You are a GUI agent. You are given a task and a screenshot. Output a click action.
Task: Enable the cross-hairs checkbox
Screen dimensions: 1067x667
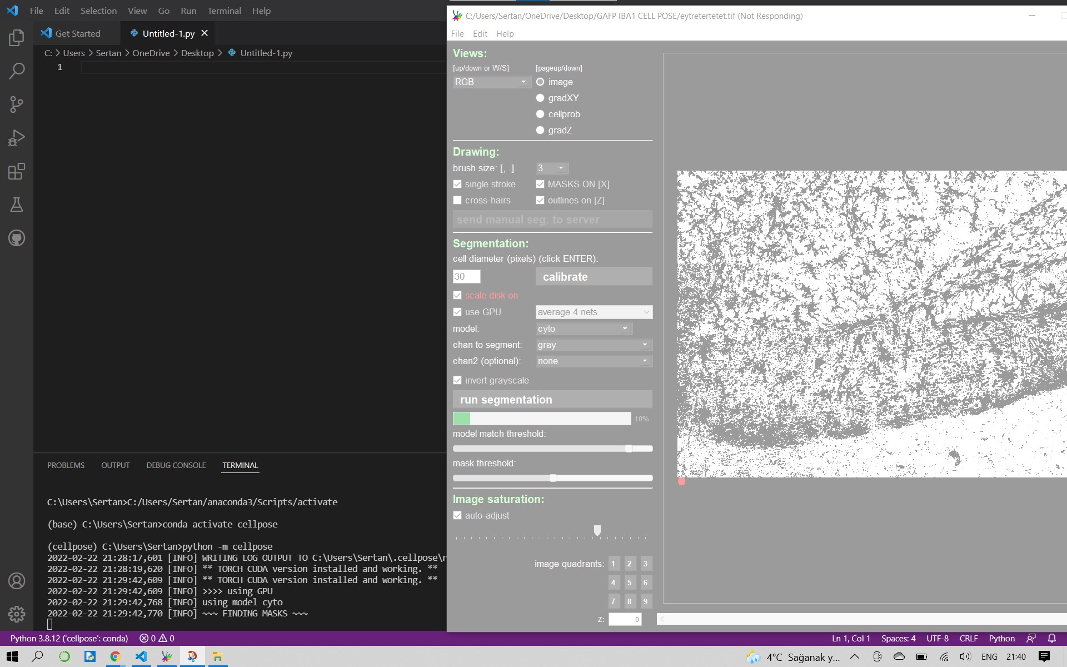(x=457, y=200)
